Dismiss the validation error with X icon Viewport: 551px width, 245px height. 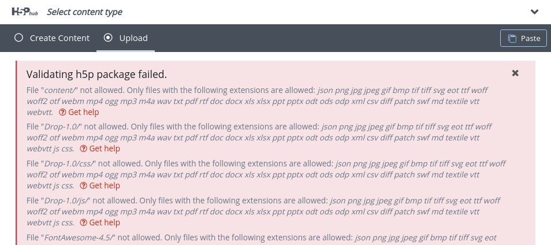(515, 73)
